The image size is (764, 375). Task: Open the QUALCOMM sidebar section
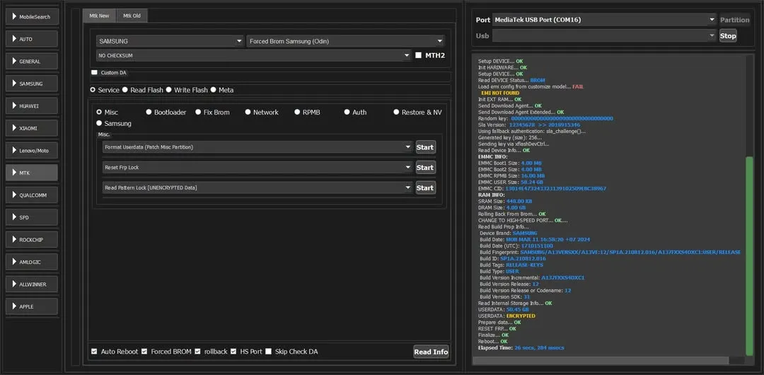32,195
